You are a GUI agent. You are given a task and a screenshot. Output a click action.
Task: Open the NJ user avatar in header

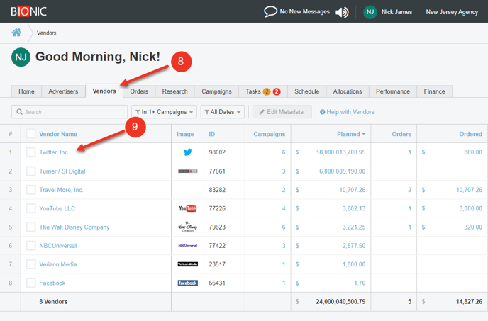pos(370,12)
